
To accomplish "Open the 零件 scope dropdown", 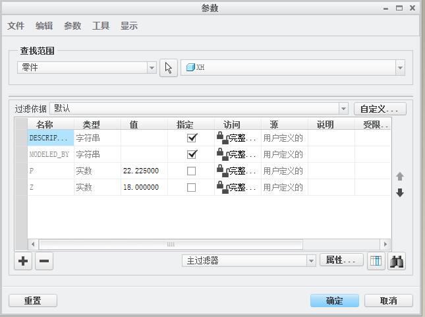I will tap(152, 67).
